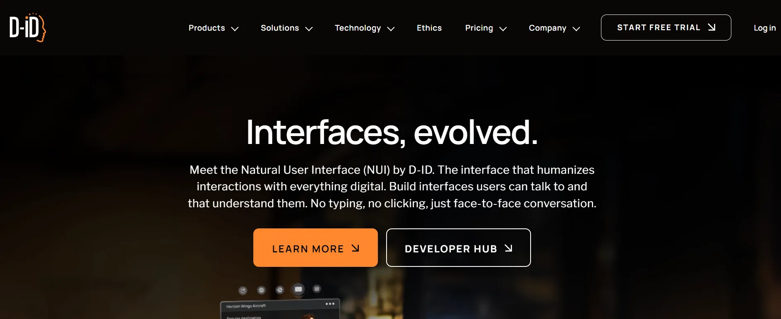Open the three-dot menu on Horizon Wings card
Image resolution: width=781 pixels, height=319 pixels.
[x=330, y=304]
